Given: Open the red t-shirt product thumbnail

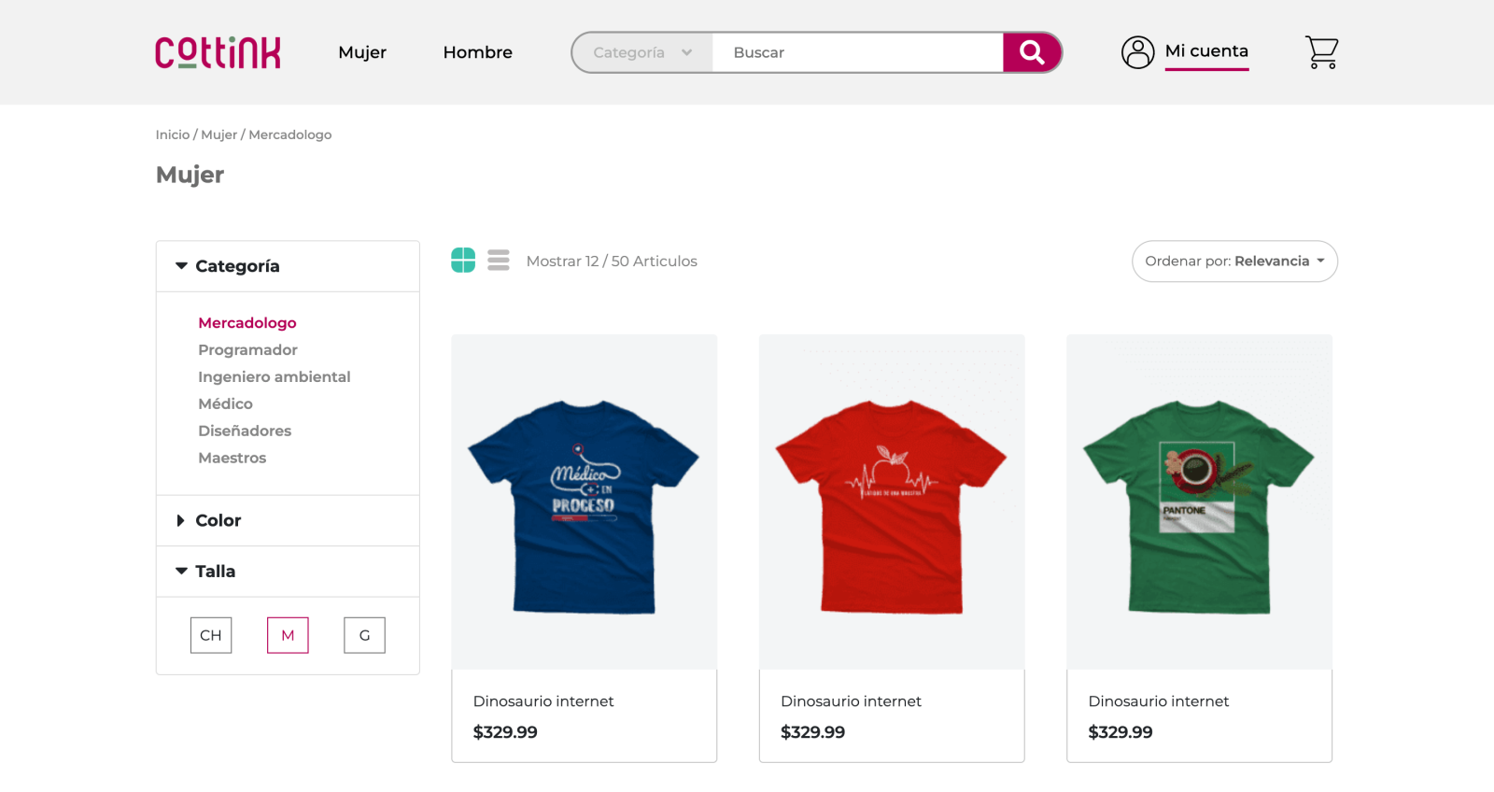Looking at the screenshot, I should [892, 502].
